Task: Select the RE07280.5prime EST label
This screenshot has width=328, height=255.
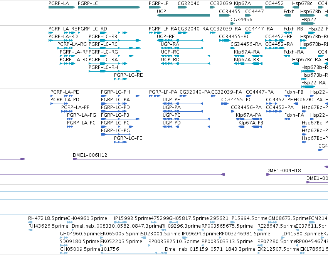Action: [277, 242]
